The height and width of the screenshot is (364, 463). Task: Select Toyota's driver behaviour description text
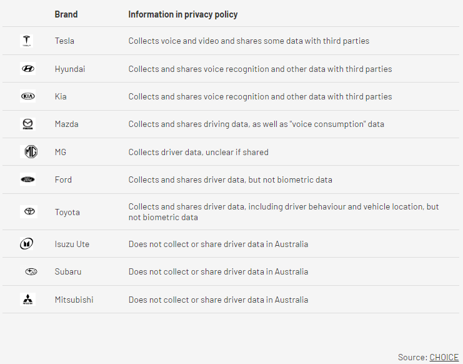(x=284, y=212)
